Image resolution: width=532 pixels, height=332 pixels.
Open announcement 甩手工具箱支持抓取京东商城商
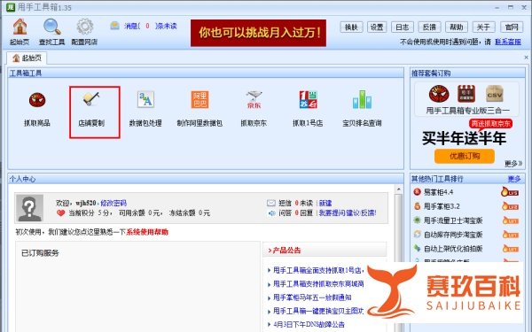(x=318, y=283)
